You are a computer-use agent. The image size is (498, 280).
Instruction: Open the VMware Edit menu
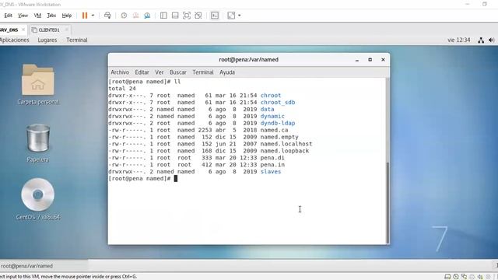[8, 16]
